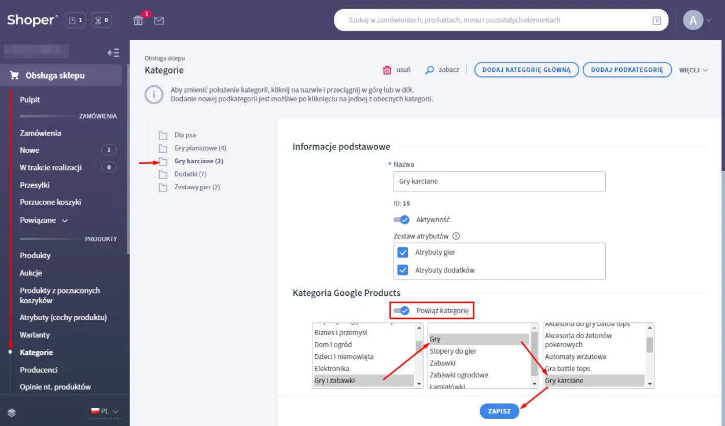Click the Nazwa input field
Viewport: 725px width, 426px height.
point(499,181)
